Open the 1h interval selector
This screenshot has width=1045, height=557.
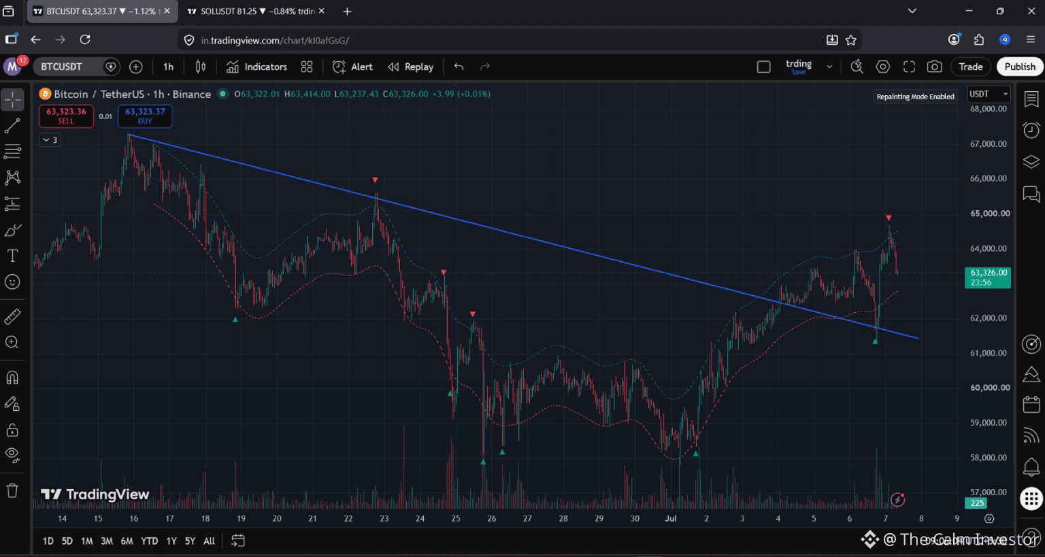[x=168, y=67]
